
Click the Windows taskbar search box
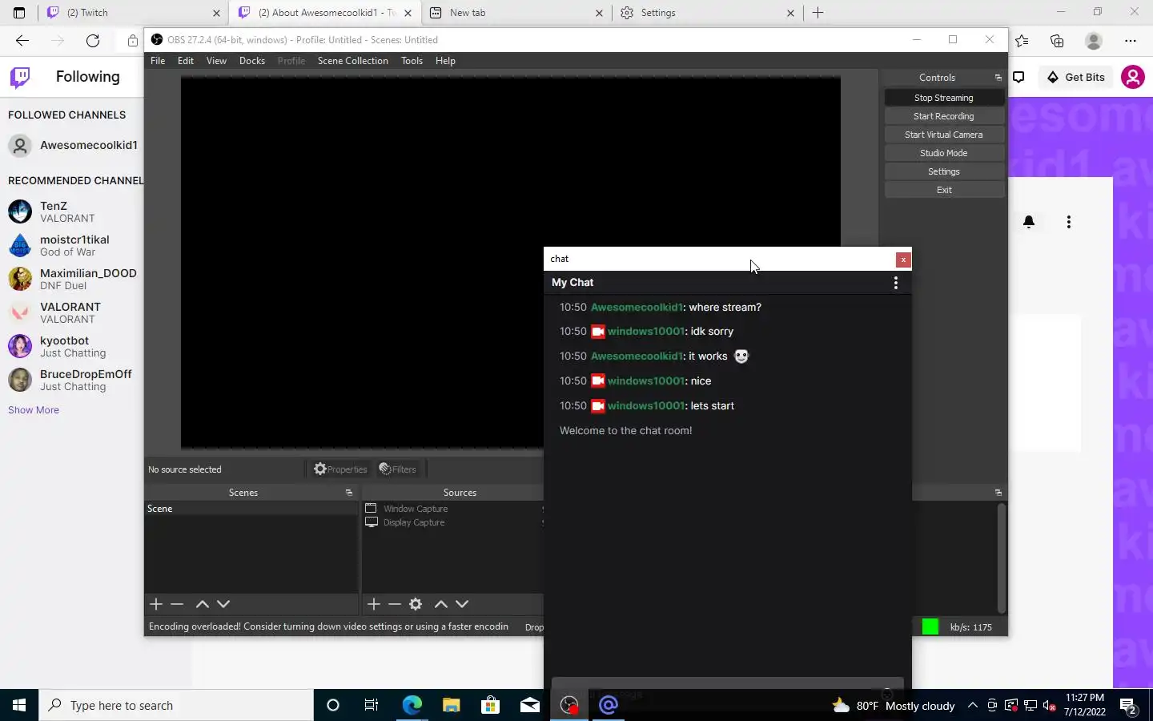pos(176,706)
